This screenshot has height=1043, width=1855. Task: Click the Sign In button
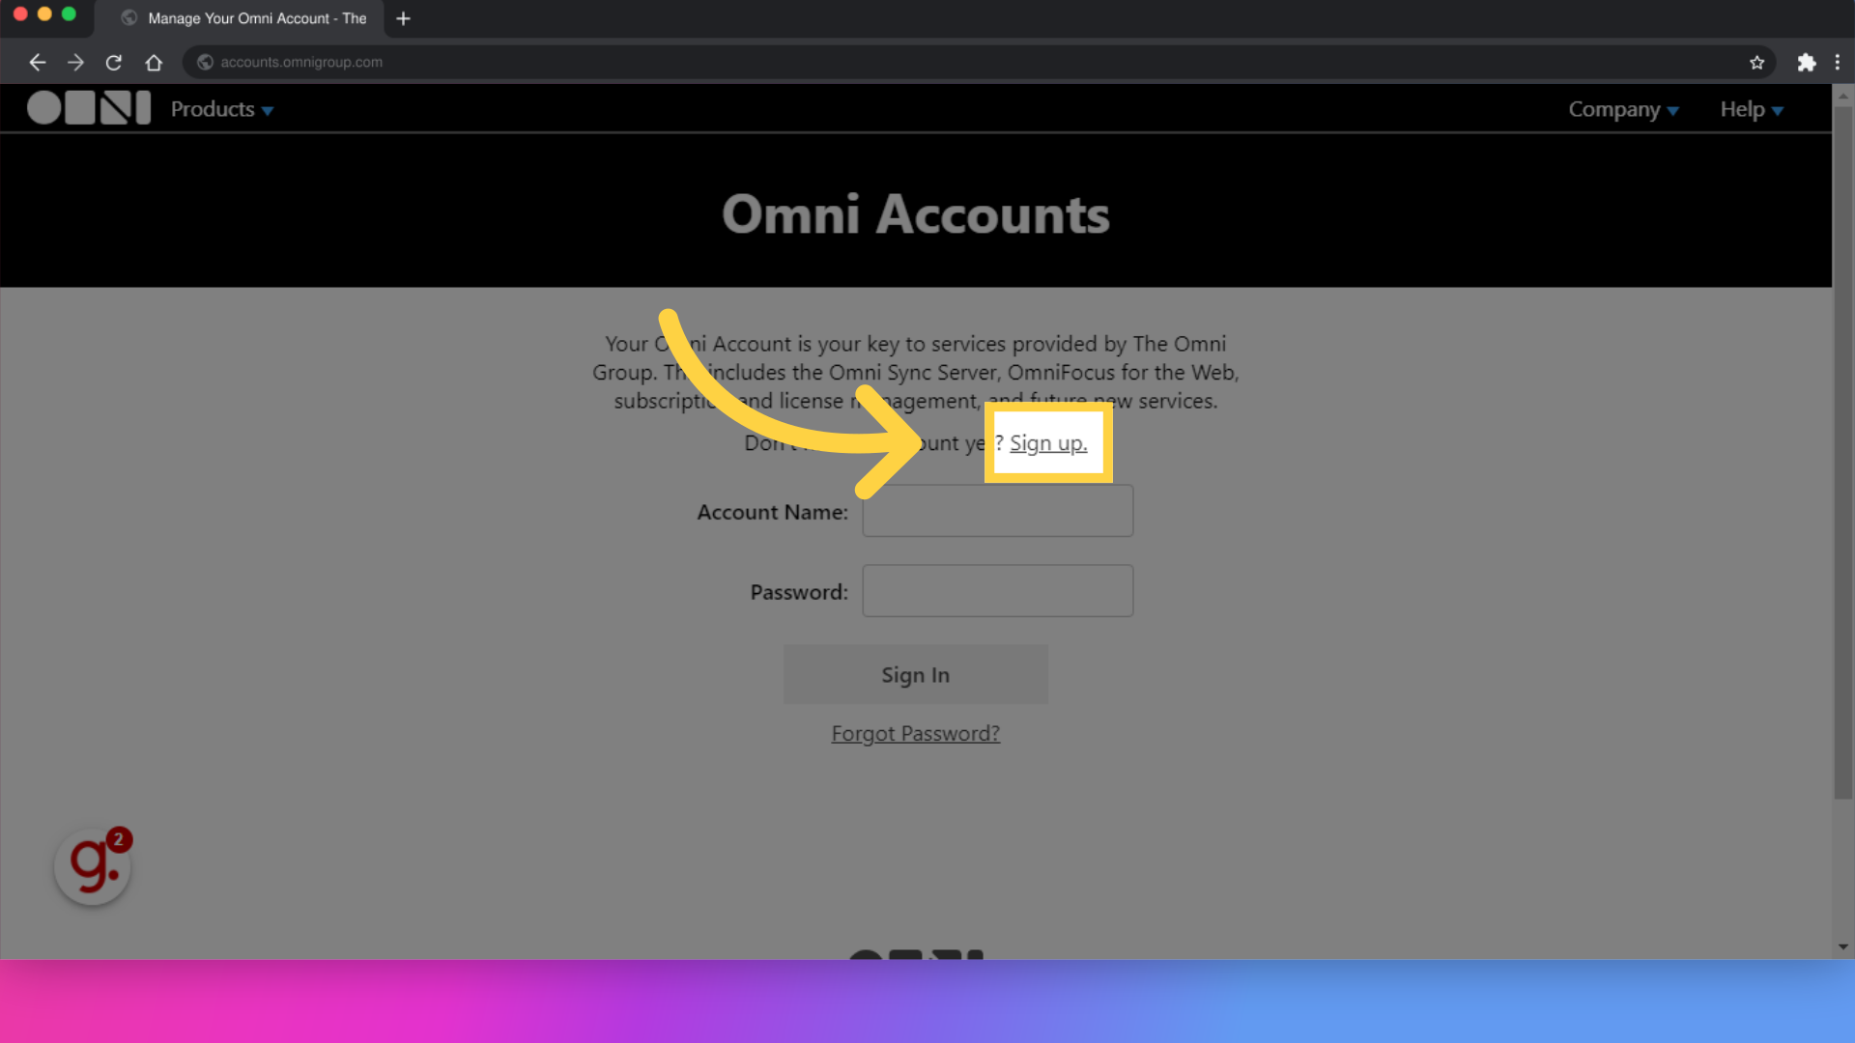point(915,674)
